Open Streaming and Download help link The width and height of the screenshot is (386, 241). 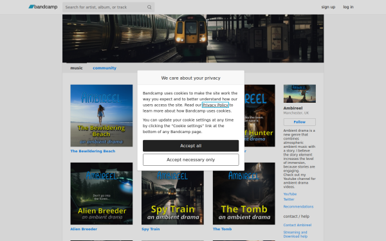click(x=295, y=235)
